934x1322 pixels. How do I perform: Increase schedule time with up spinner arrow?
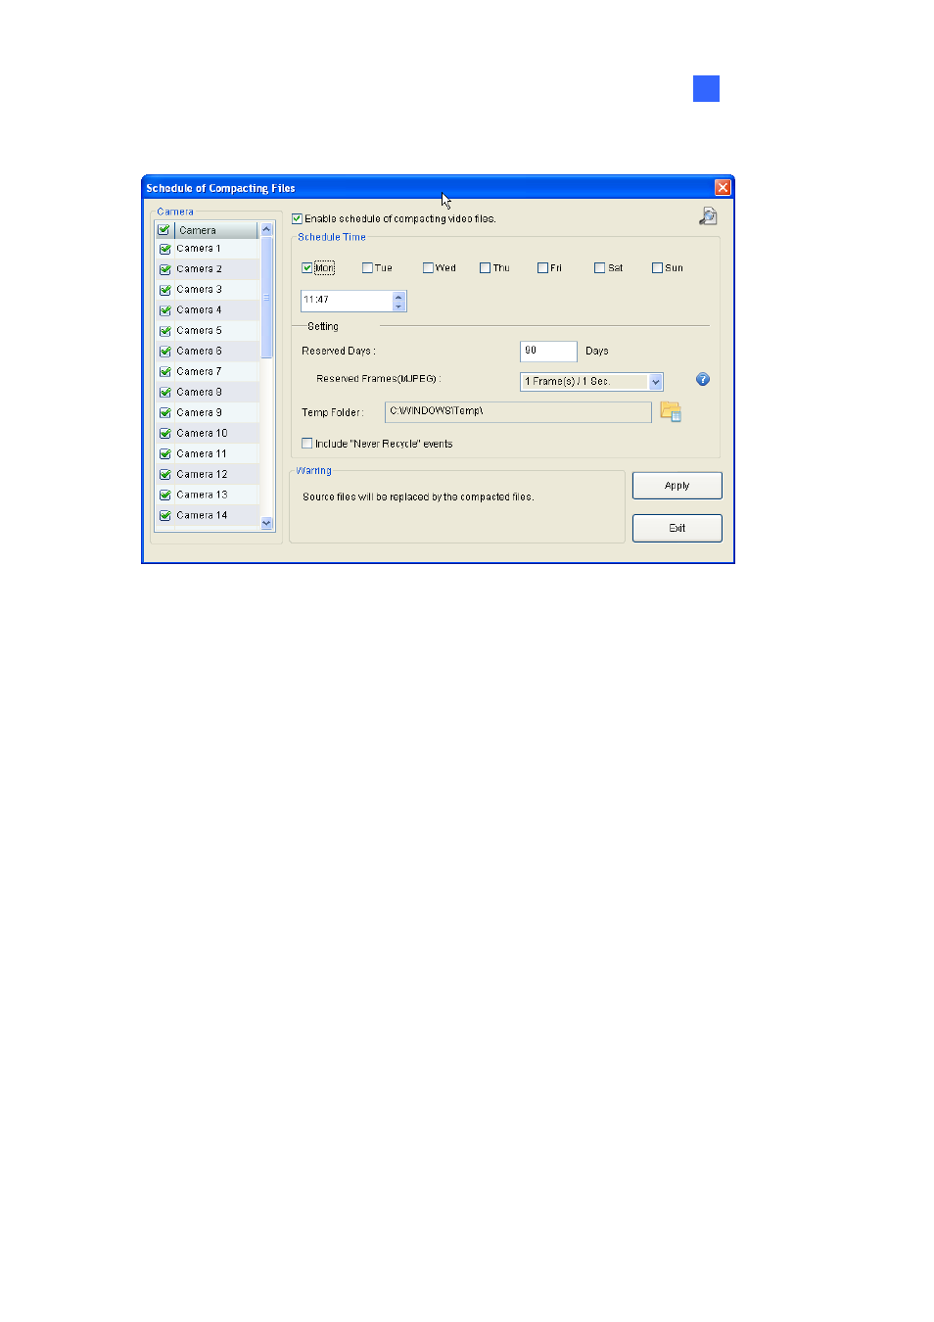(398, 297)
